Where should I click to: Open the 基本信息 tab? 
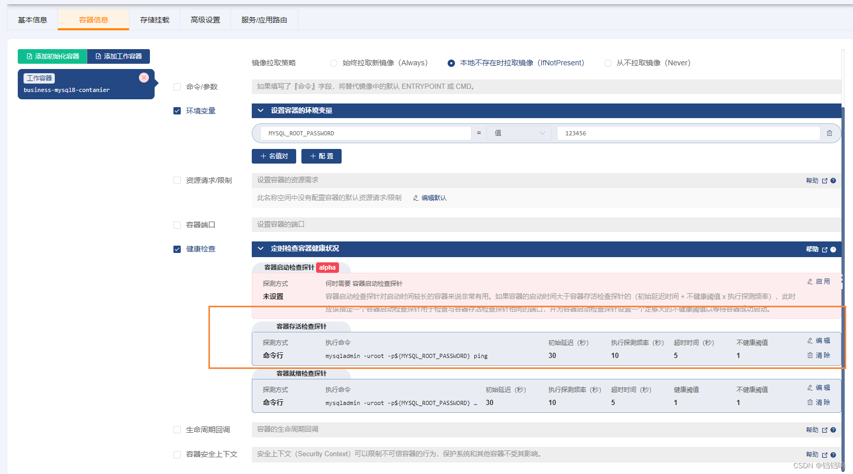32,20
